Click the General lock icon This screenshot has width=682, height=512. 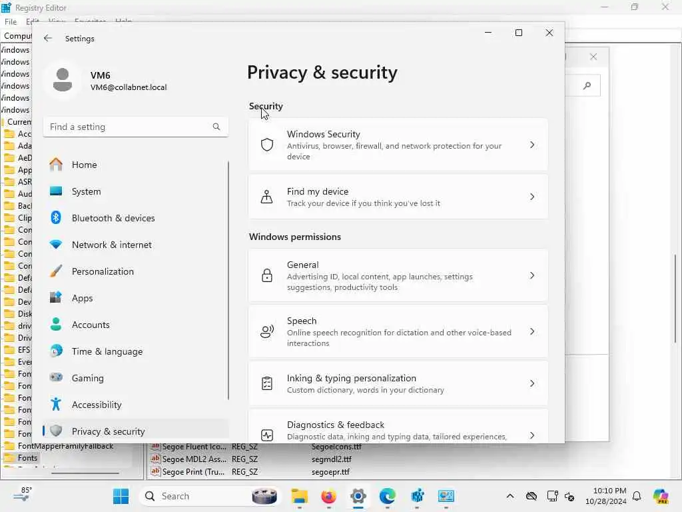point(266,275)
